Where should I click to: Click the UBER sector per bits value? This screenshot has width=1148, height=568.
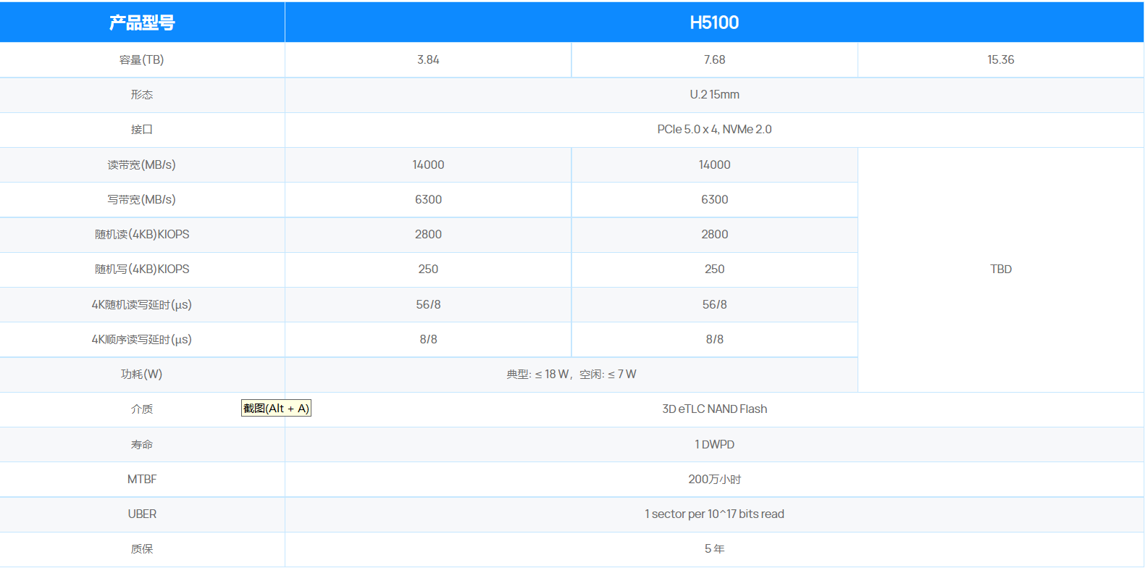[714, 514]
